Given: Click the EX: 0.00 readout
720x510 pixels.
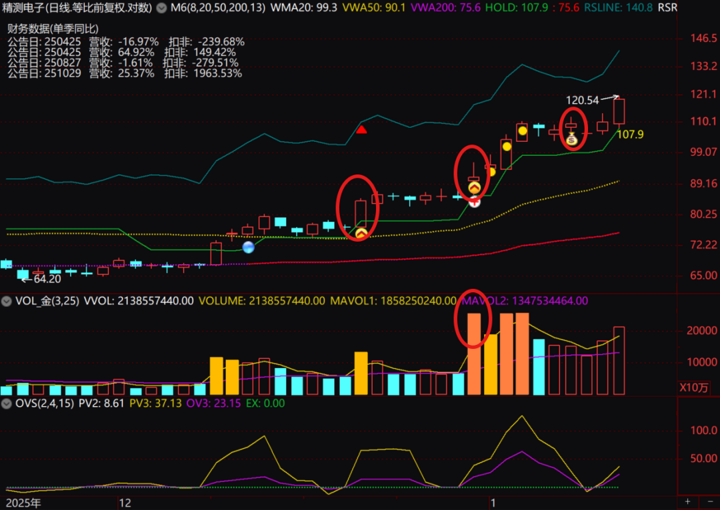Looking at the screenshot, I should (265, 403).
